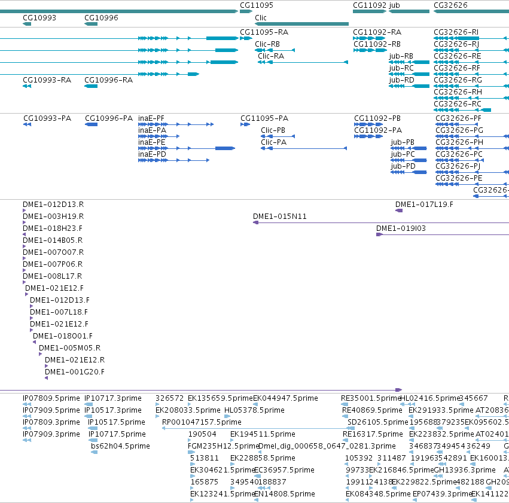
Task: Select the CG32626-RI transcript
Action: [471, 38]
